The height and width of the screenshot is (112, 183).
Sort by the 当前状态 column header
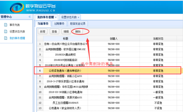tap(158, 39)
